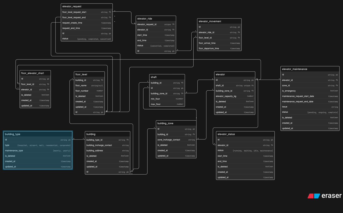The width and height of the screenshot is (343, 213).
Task: Select the building table header
Action: pyautogui.click(x=107, y=134)
